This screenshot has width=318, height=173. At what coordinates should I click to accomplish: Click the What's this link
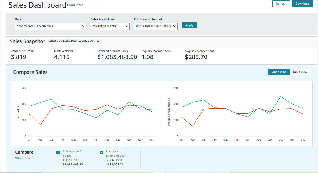[x=23, y=158]
